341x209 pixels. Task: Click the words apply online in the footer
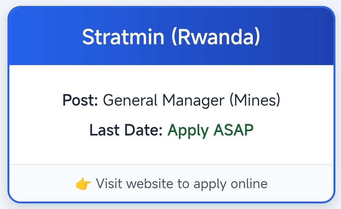click(x=230, y=184)
